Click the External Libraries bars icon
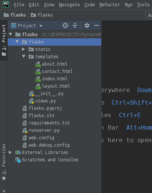The image size is (152, 193). click(x=18, y=152)
